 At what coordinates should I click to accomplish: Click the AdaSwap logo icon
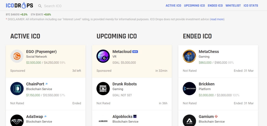pos(17,121)
